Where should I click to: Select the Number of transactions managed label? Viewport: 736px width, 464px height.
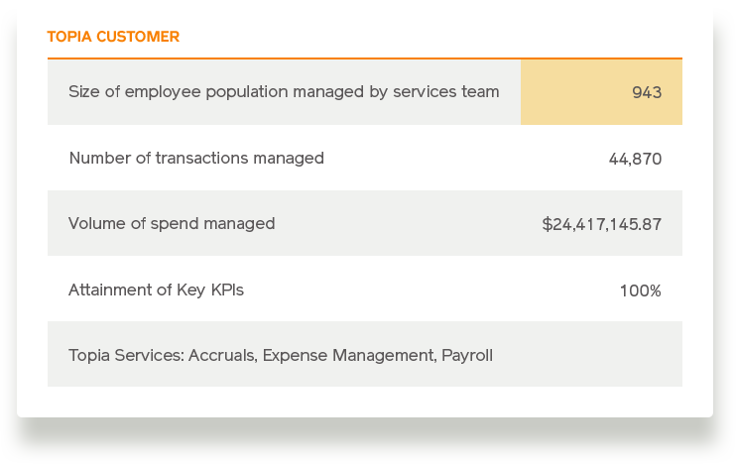[x=196, y=158]
